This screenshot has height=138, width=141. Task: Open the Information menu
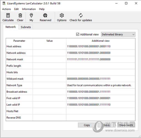tap(29, 9)
